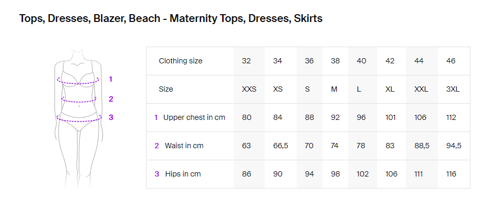Click the Upper chest in cm label
The width and height of the screenshot is (492, 210).
194,118
